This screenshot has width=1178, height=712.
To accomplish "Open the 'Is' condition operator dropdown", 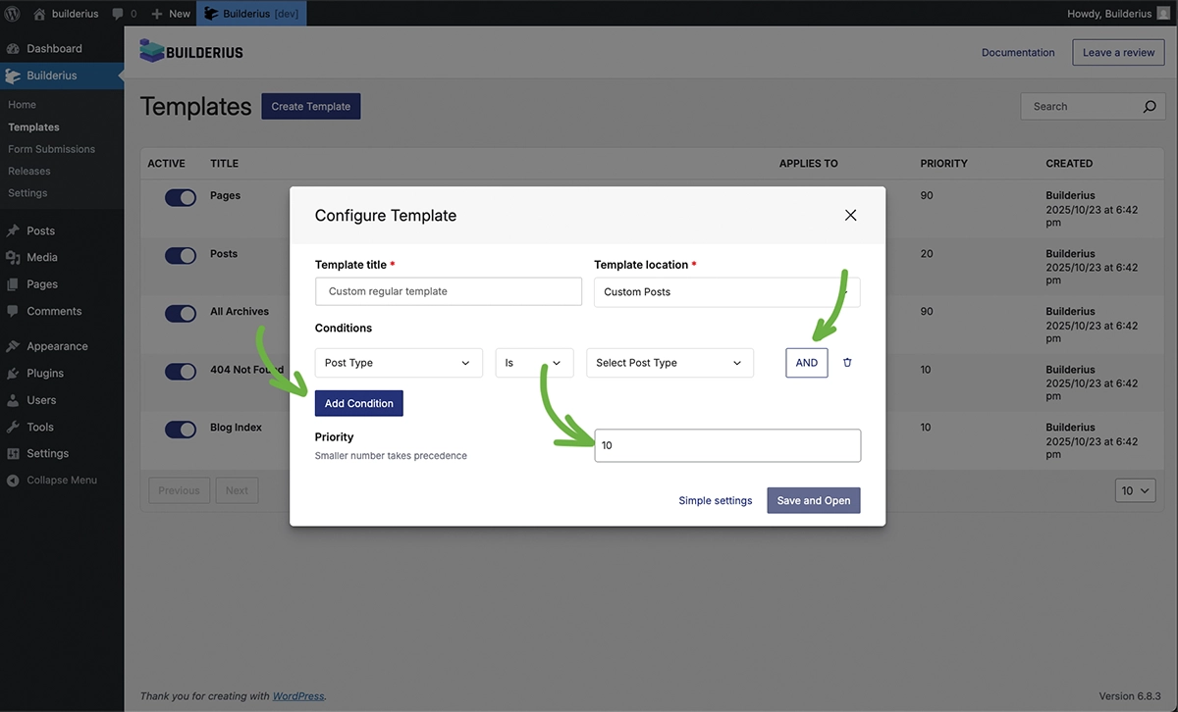I will [x=534, y=363].
